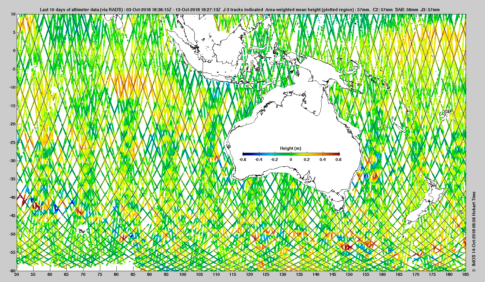Click latitude tick label -45 on left axis
Image resolution: width=485 pixels, height=282 pixels.
tap(12, 216)
